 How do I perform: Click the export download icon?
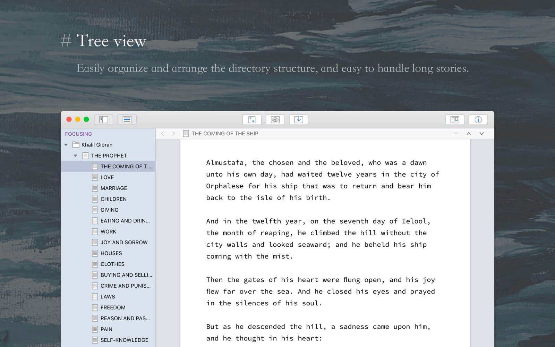click(x=298, y=119)
